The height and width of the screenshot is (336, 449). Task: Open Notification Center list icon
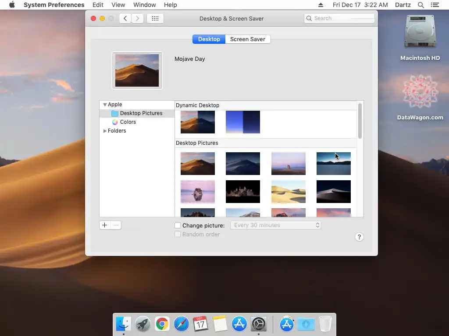435,5
